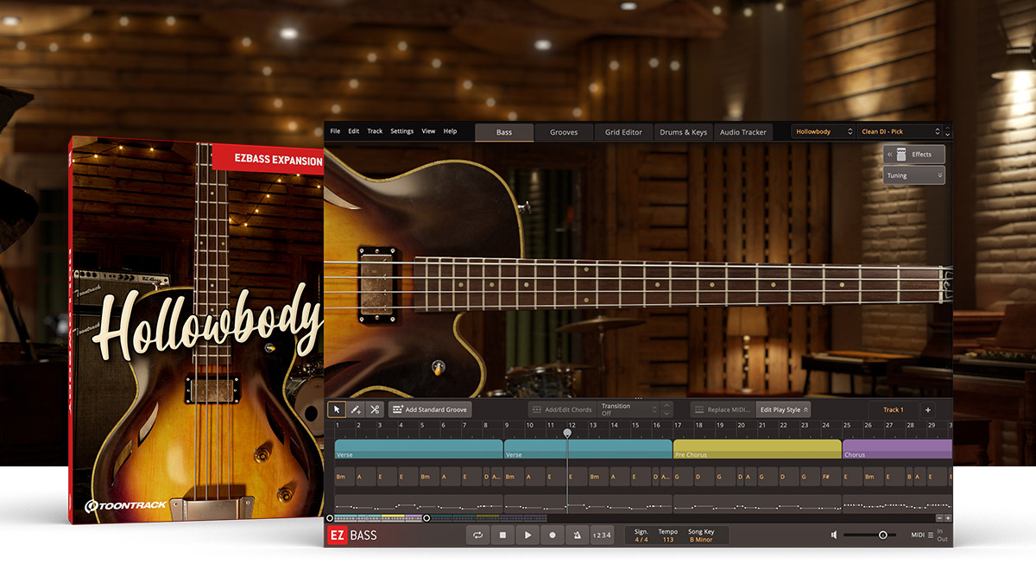The height and width of the screenshot is (583, 1036).
Task: Click the Effects pedal icon
Action: tap(901, 154)
